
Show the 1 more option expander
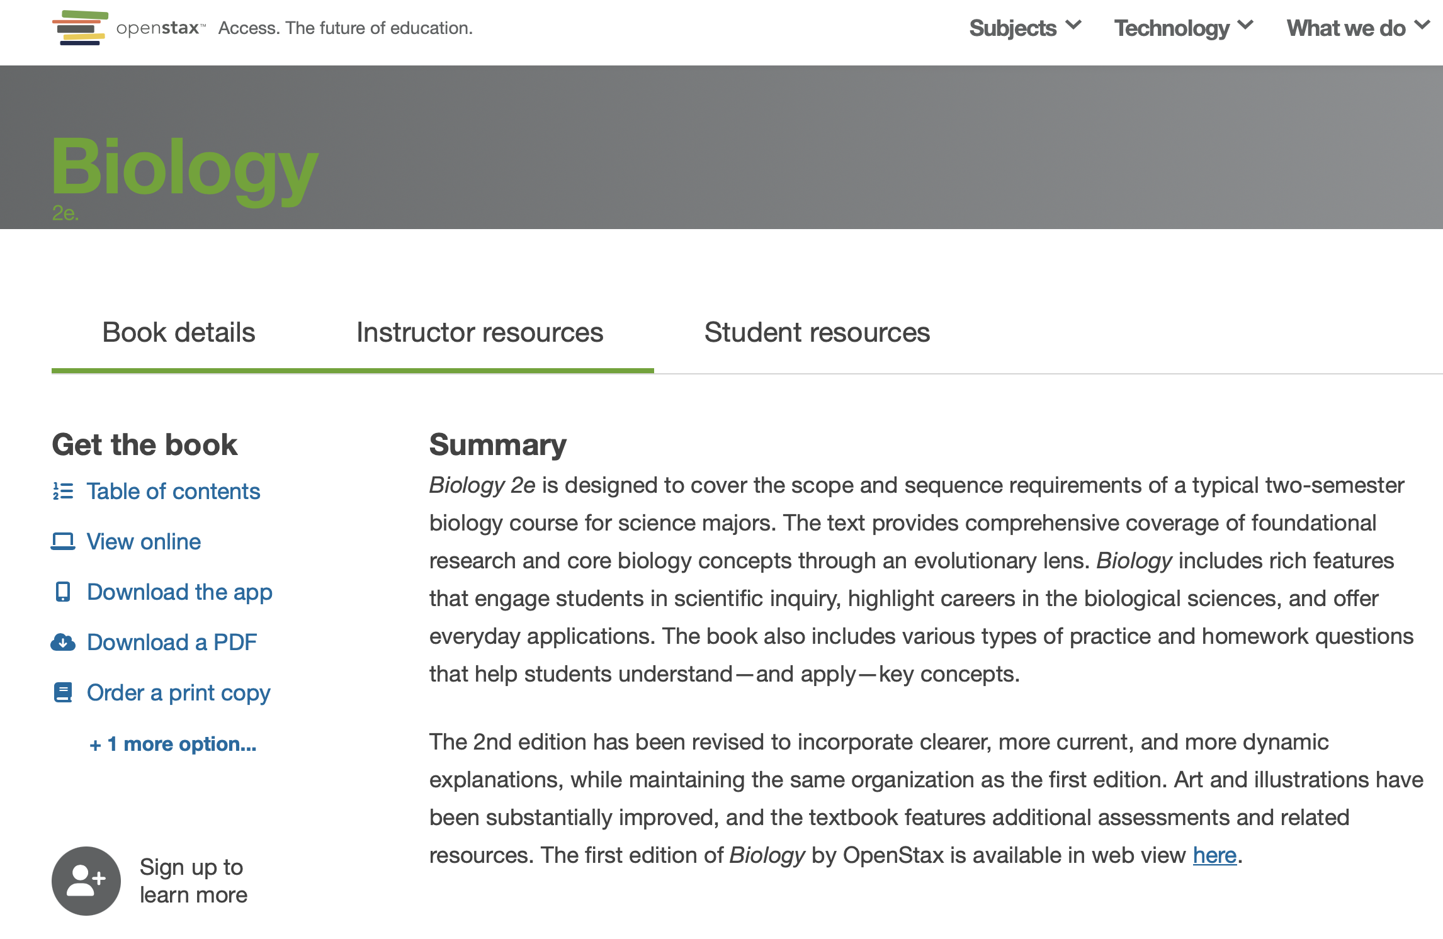[173, 744]
